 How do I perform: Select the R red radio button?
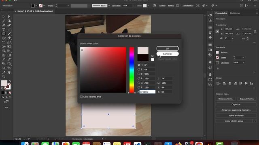pyautogui.click(x=139, y=79)
